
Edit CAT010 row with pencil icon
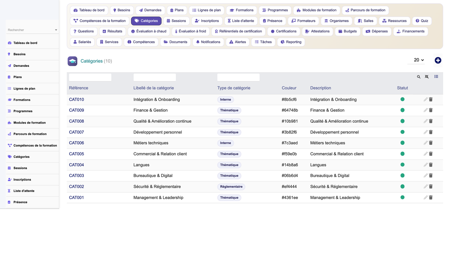click(x=425, y=99)
